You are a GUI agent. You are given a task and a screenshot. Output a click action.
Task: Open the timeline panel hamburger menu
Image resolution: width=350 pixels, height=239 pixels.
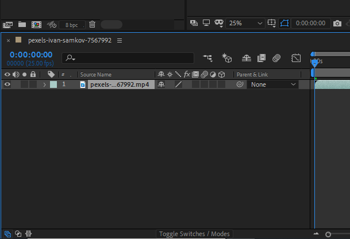point(120,41)
